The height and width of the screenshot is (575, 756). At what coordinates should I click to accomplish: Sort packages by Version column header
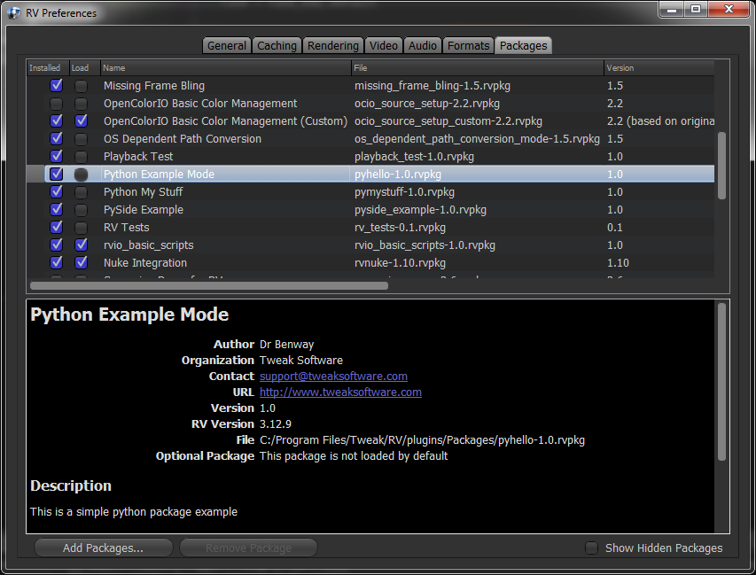point(659,68)
